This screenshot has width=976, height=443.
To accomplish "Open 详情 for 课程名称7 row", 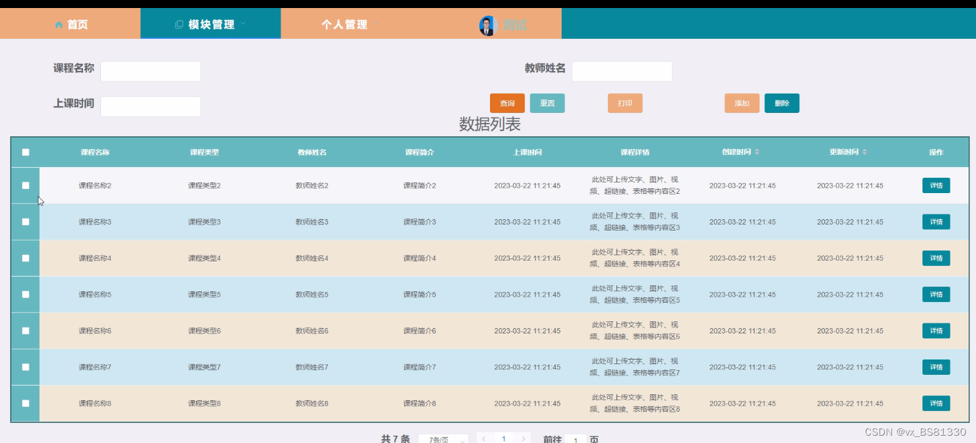I will [936, 367].
